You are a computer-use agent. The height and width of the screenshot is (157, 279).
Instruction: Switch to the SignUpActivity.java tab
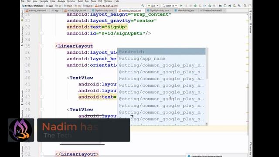158,10
